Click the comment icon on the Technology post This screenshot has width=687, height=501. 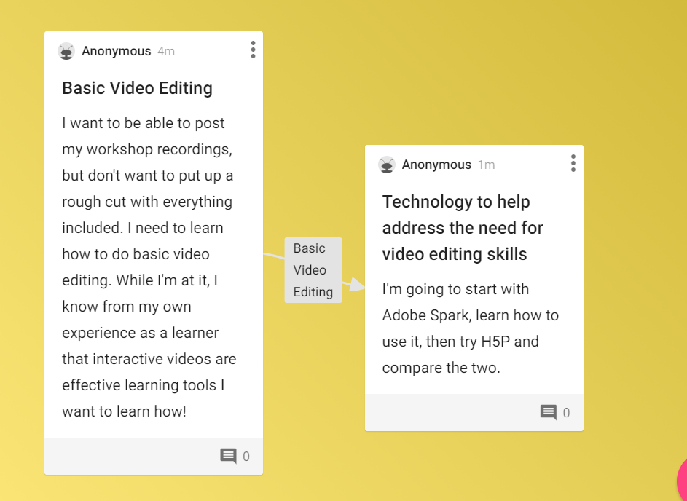point(549,412)
